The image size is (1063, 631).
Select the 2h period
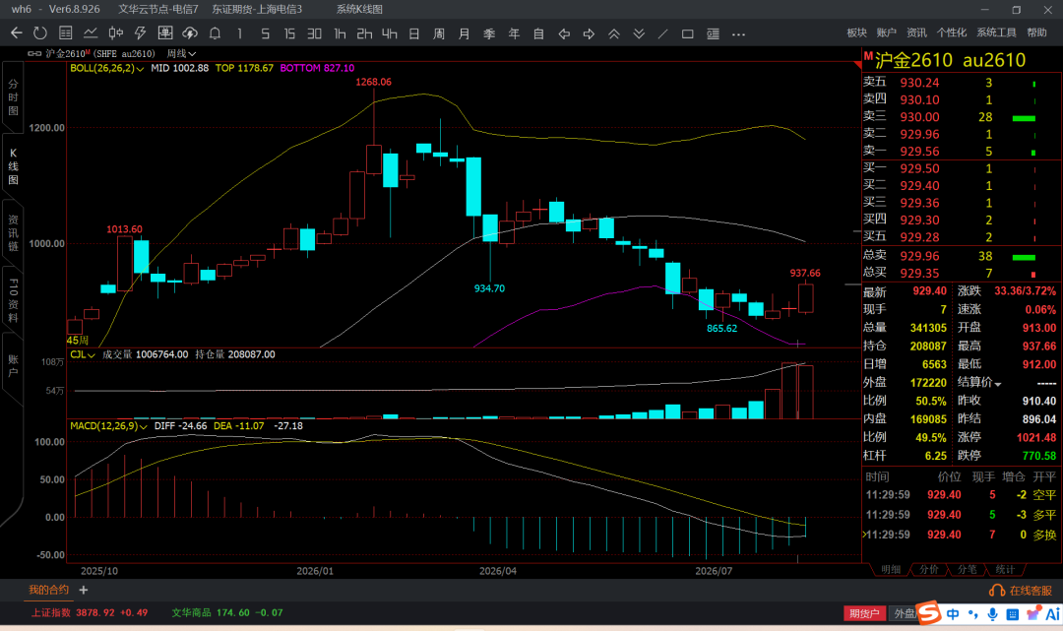[365, 33]
